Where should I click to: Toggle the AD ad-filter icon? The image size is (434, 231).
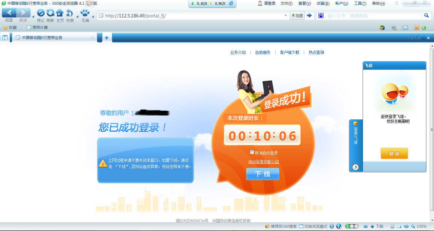(x=366, y=227)
